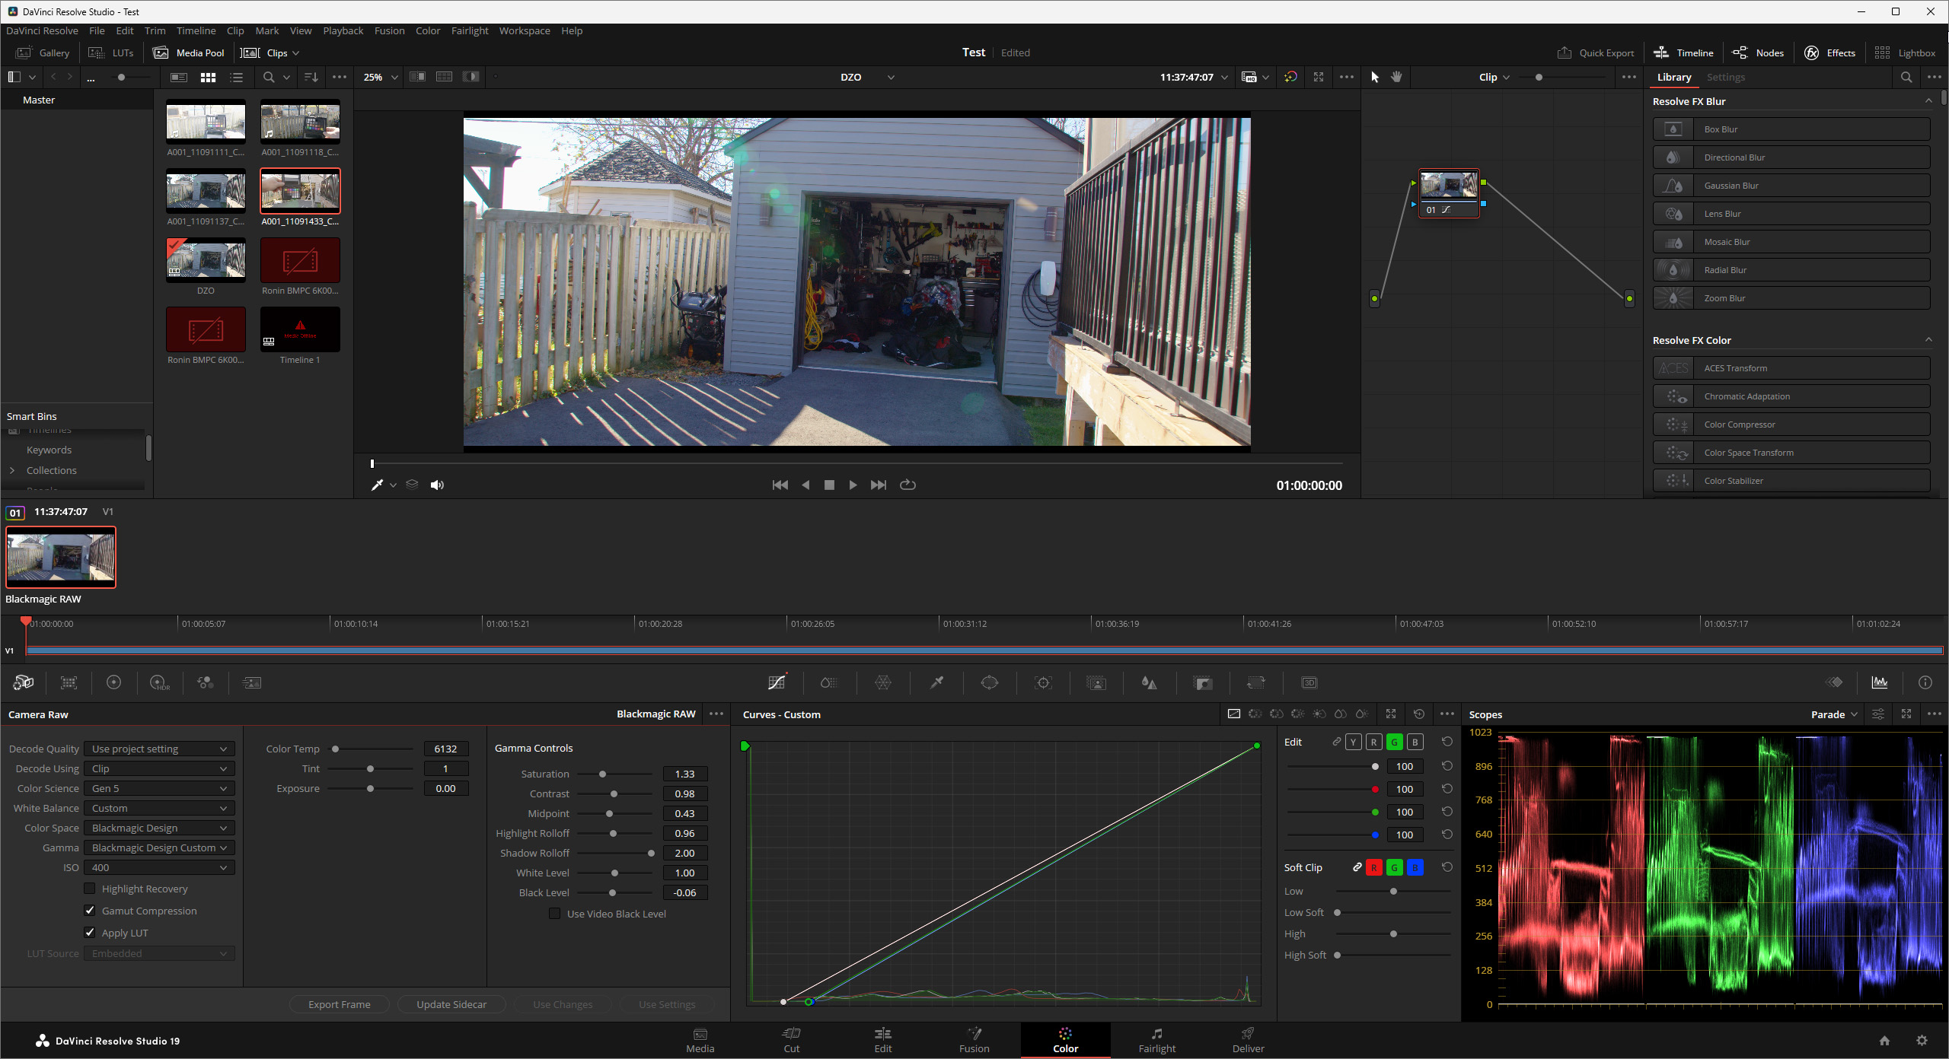Click the Update Sidecar button

coord(451,1004)
